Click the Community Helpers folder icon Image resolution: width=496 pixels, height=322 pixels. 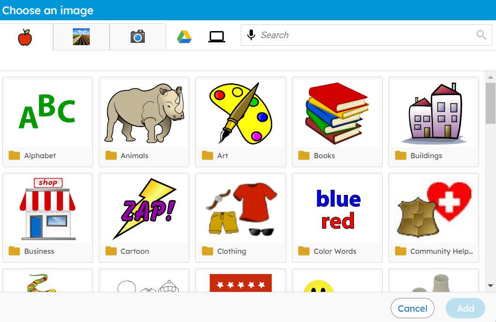401,251
